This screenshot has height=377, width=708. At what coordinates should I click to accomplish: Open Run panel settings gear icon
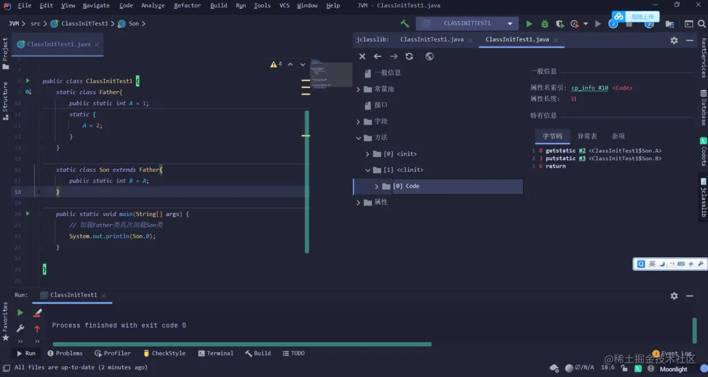674,295
